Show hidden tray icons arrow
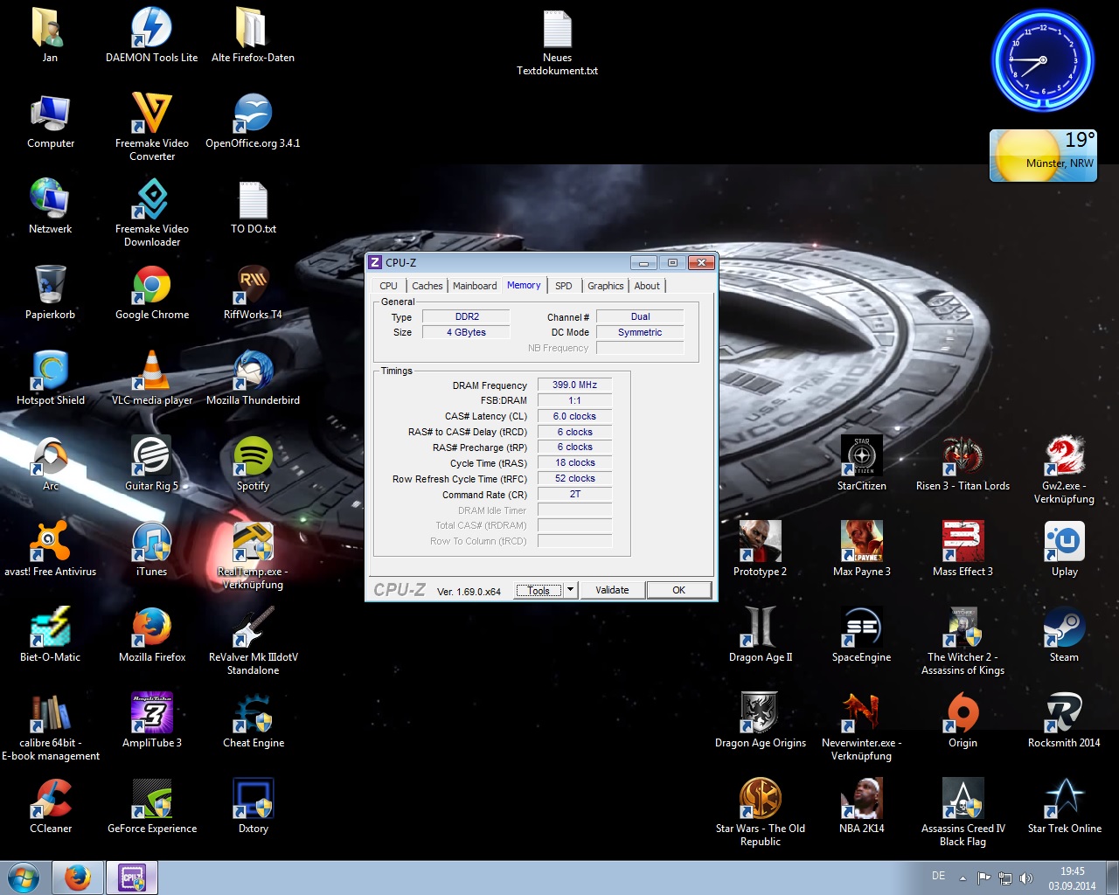This screenshot has width=1119, height=895. [963, 878]
